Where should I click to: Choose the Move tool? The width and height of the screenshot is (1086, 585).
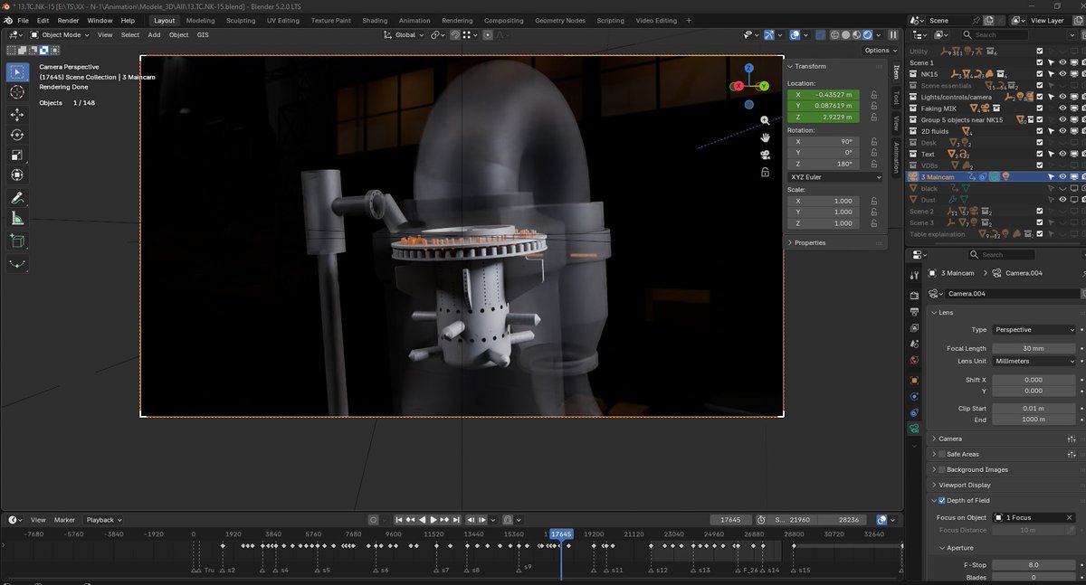[x=17, y=115]
